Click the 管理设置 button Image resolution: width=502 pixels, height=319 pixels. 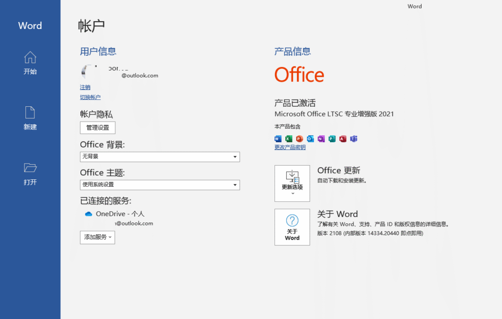98,128
